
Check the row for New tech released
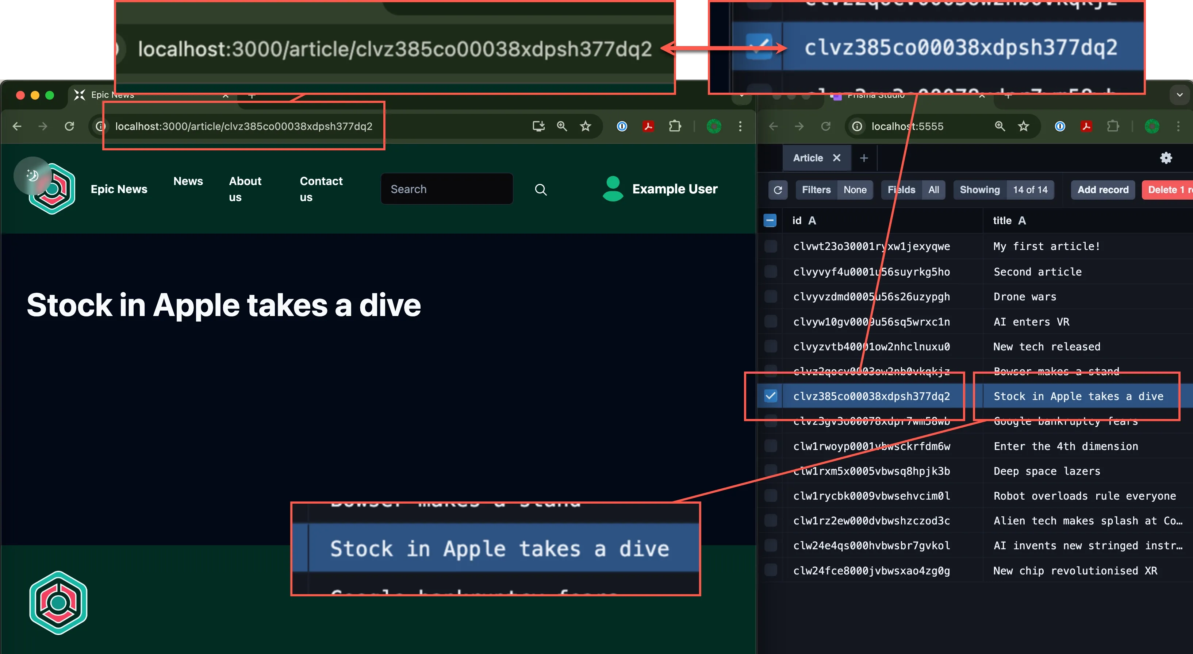coord(771,346)
